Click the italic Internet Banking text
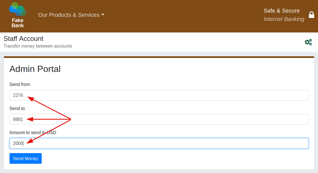 [284, 19]
